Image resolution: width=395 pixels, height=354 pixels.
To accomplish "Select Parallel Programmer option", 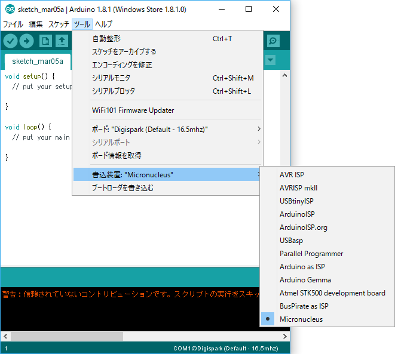I will [x=327, y=254].
